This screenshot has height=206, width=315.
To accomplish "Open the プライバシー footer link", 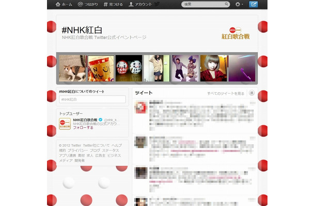I will (78, 150).
